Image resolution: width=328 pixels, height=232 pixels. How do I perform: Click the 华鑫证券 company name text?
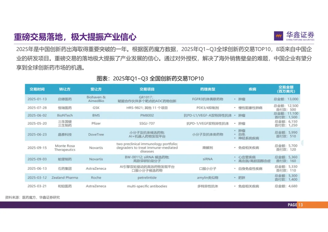click(300, 35)
